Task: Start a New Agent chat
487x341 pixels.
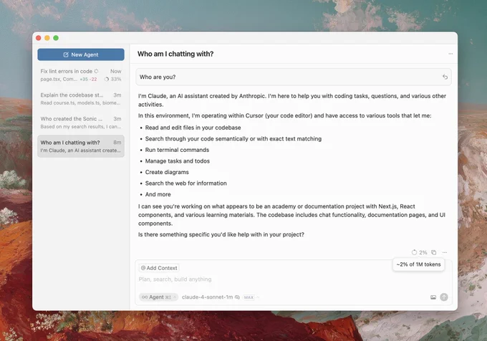Action: pyautogui.click(x=81, y=54)
